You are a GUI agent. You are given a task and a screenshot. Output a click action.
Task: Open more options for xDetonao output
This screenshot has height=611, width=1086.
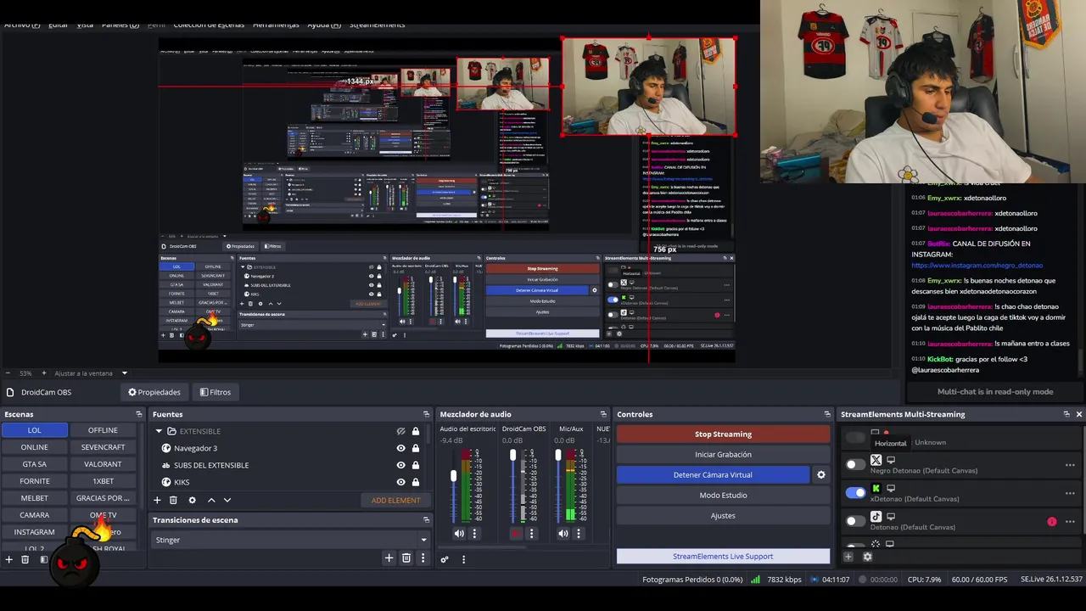[1070, 493]
